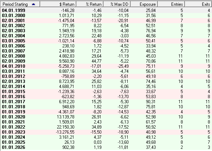Viewport: 212px width, 151px height.
Task: Select the 02.01.2009 period row
Action: click(x=106, y=61)
